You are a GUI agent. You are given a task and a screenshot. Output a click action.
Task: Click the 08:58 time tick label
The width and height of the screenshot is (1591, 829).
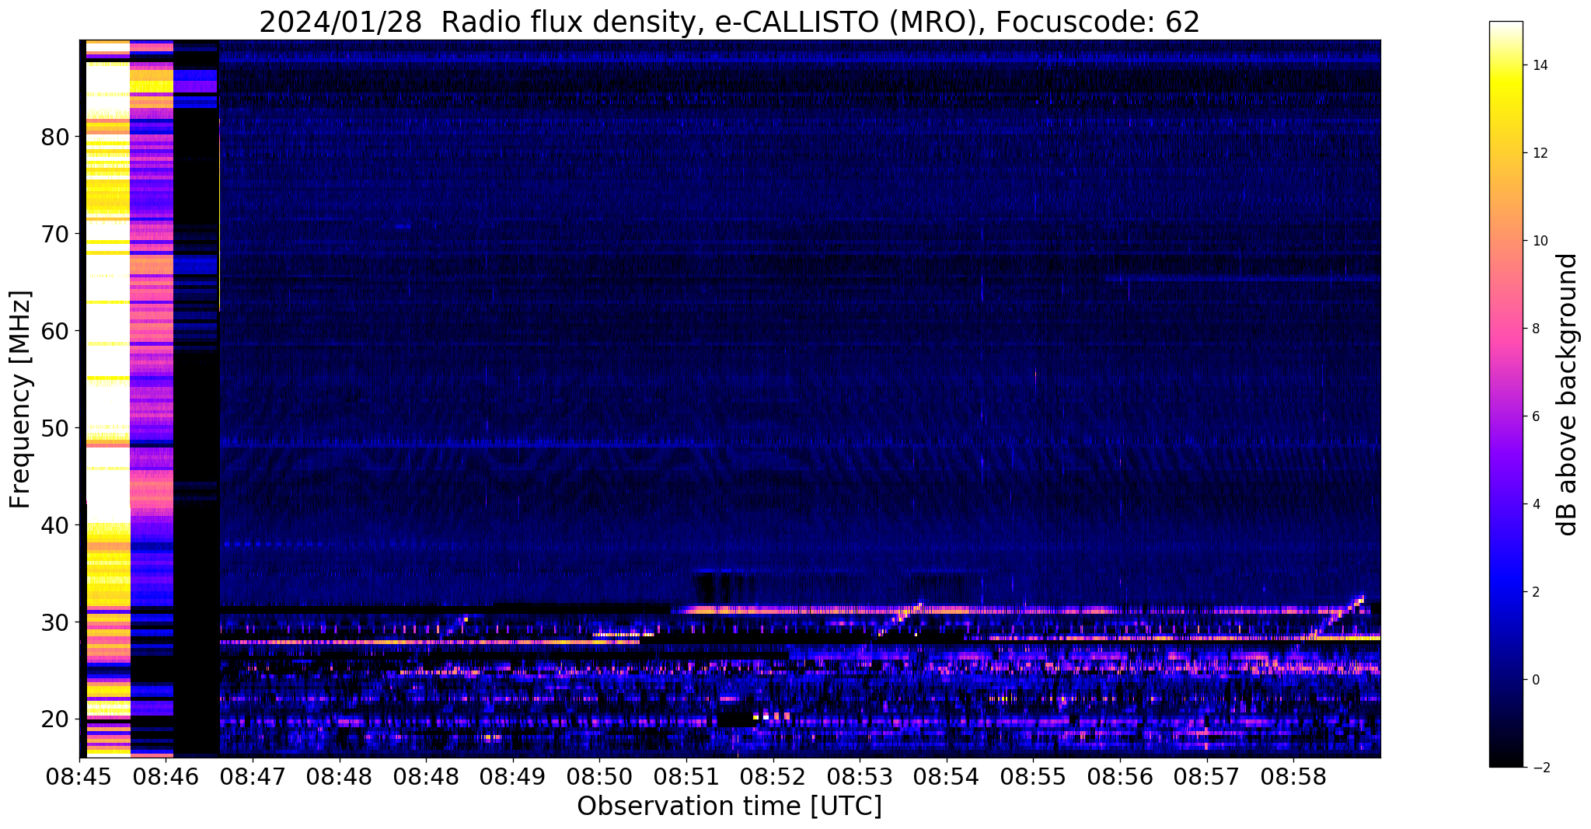coord(1293,776)
